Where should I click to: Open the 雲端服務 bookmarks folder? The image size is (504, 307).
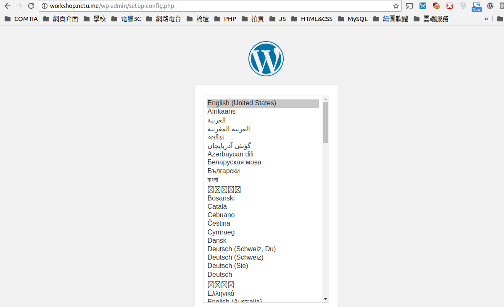coord(431,19)
